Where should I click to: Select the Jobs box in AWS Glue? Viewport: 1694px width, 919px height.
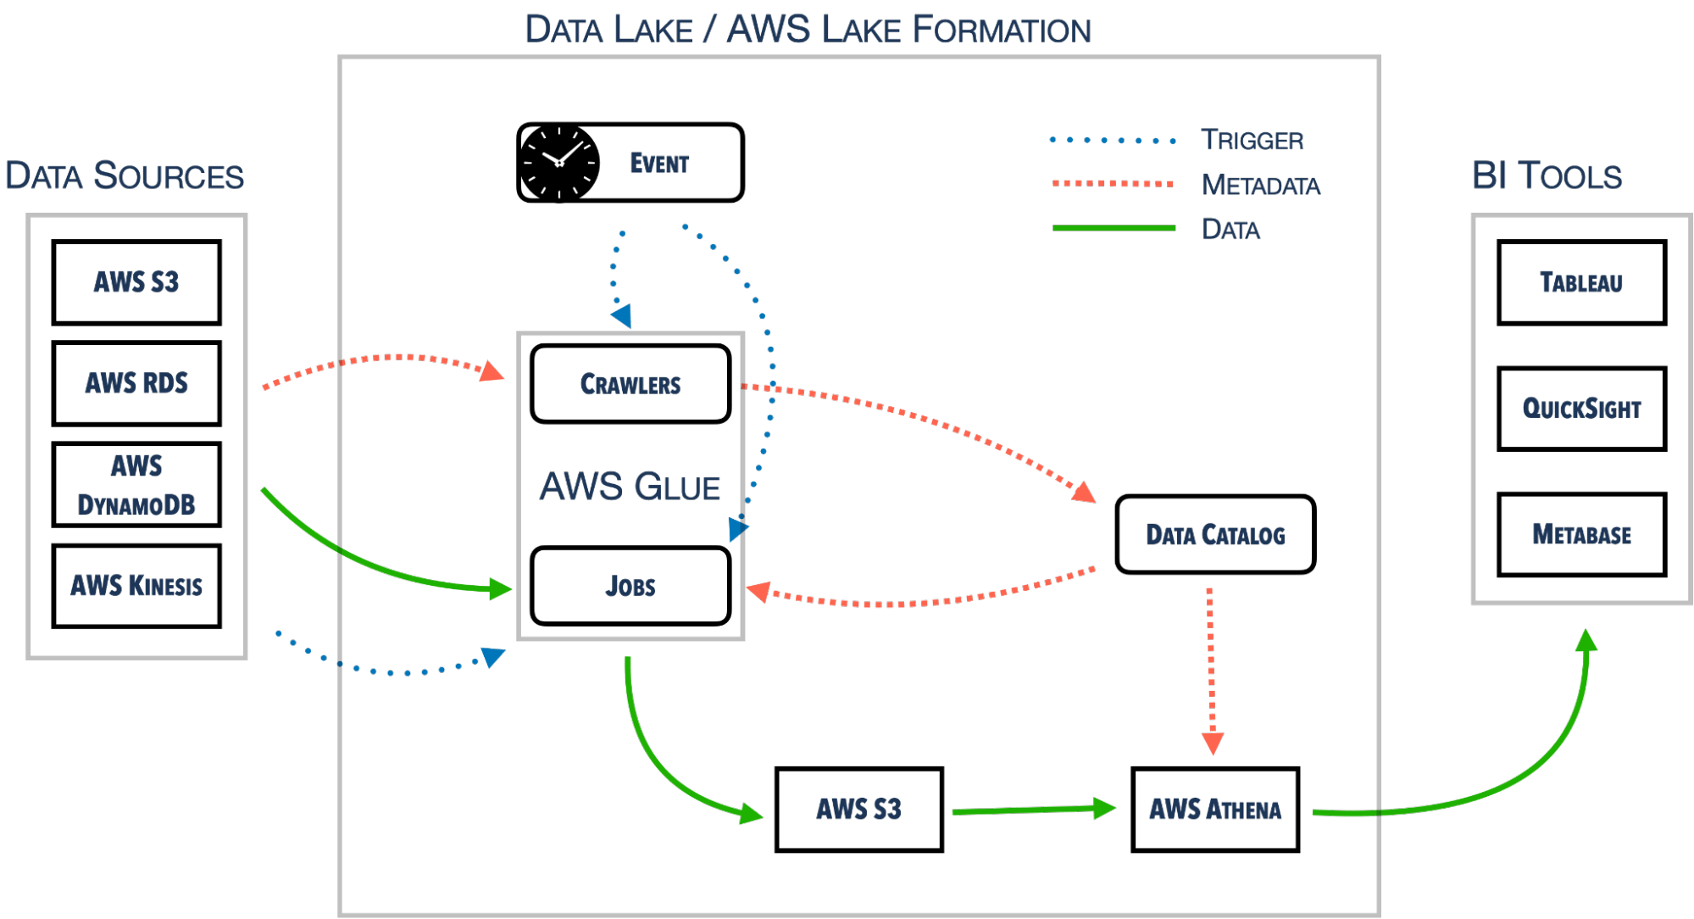[630, 586]
